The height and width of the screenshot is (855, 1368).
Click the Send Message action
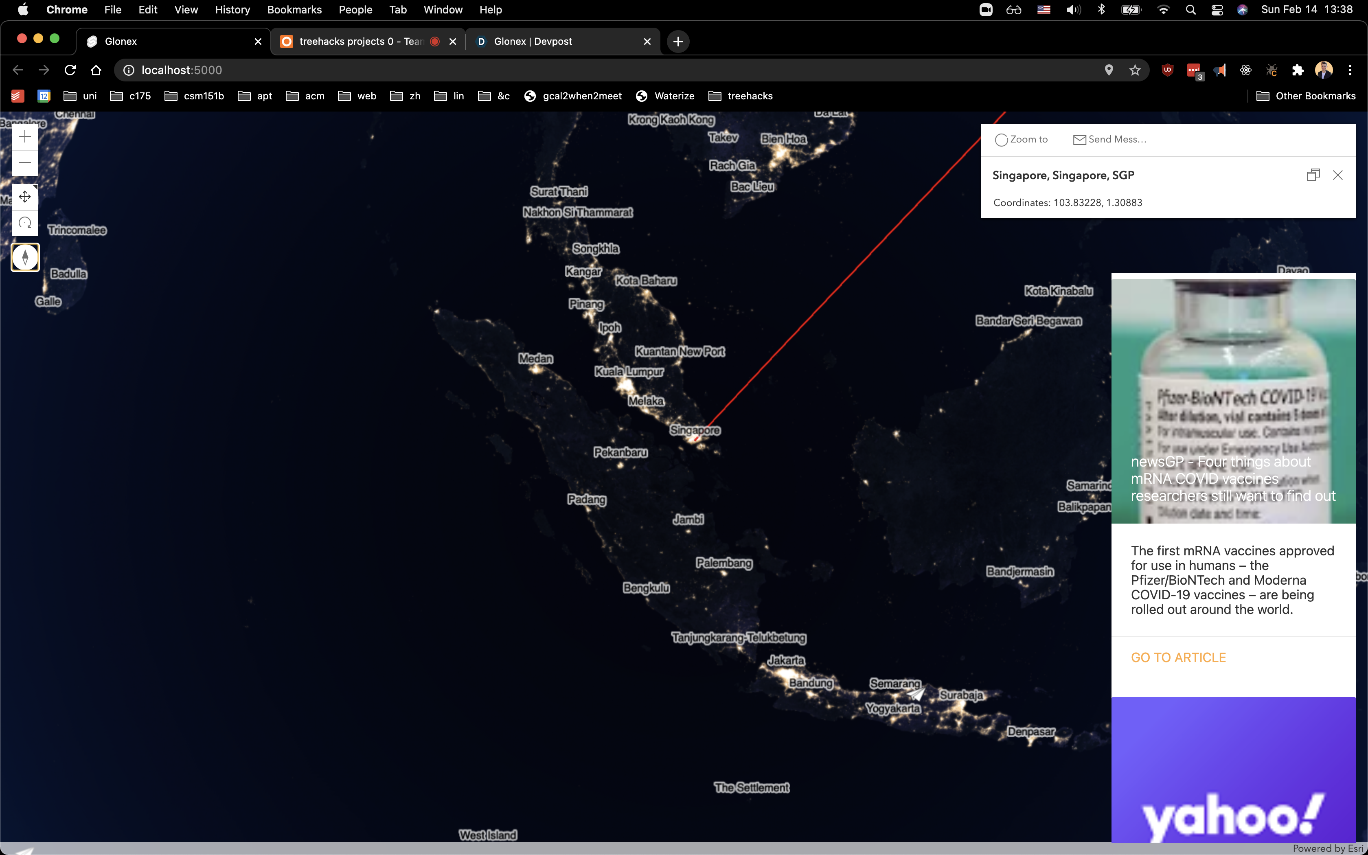(1109, 140)
